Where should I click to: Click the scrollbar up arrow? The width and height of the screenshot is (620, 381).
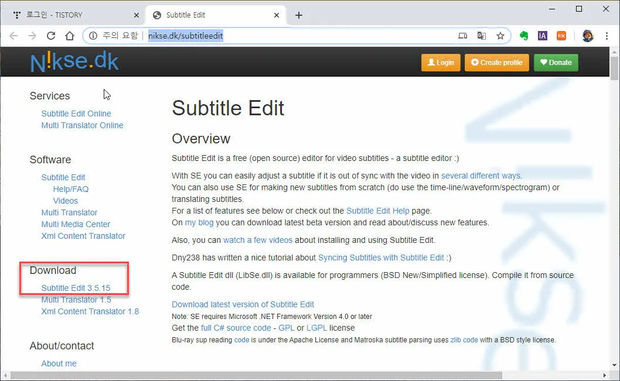pyautogui.click(x=614, y=52)
